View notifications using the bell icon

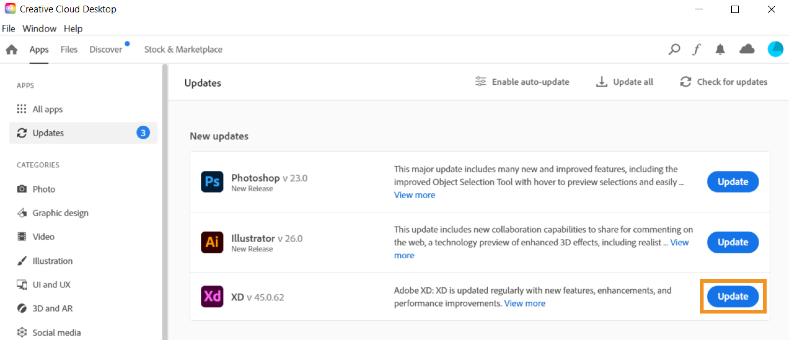(x=720, y=49)
